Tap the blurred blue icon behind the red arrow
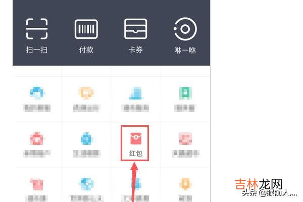The height and width of the screenshot is (202, 303). (x=136, y=183)
